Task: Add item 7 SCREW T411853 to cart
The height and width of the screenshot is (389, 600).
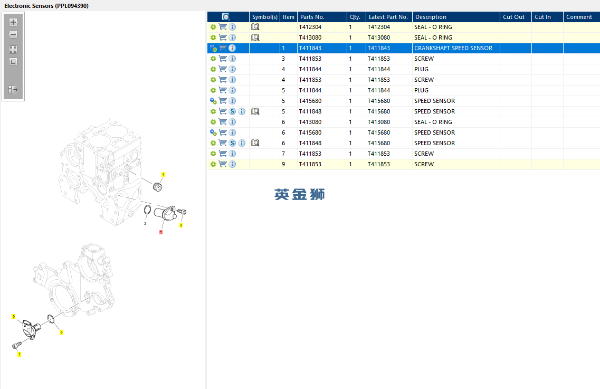Action: point(223,154)
